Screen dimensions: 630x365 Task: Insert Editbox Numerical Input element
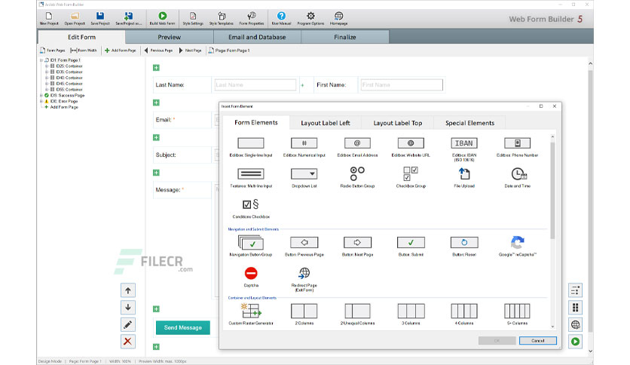point(304,147)
